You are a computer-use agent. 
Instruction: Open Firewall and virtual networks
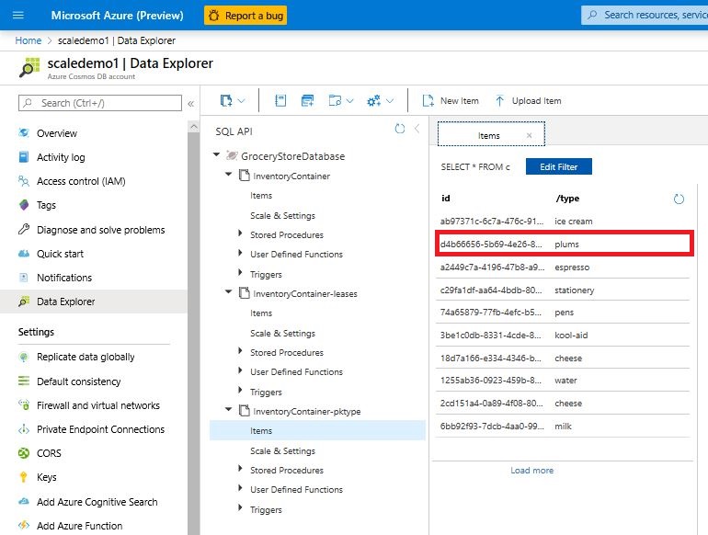pos(98,405)
